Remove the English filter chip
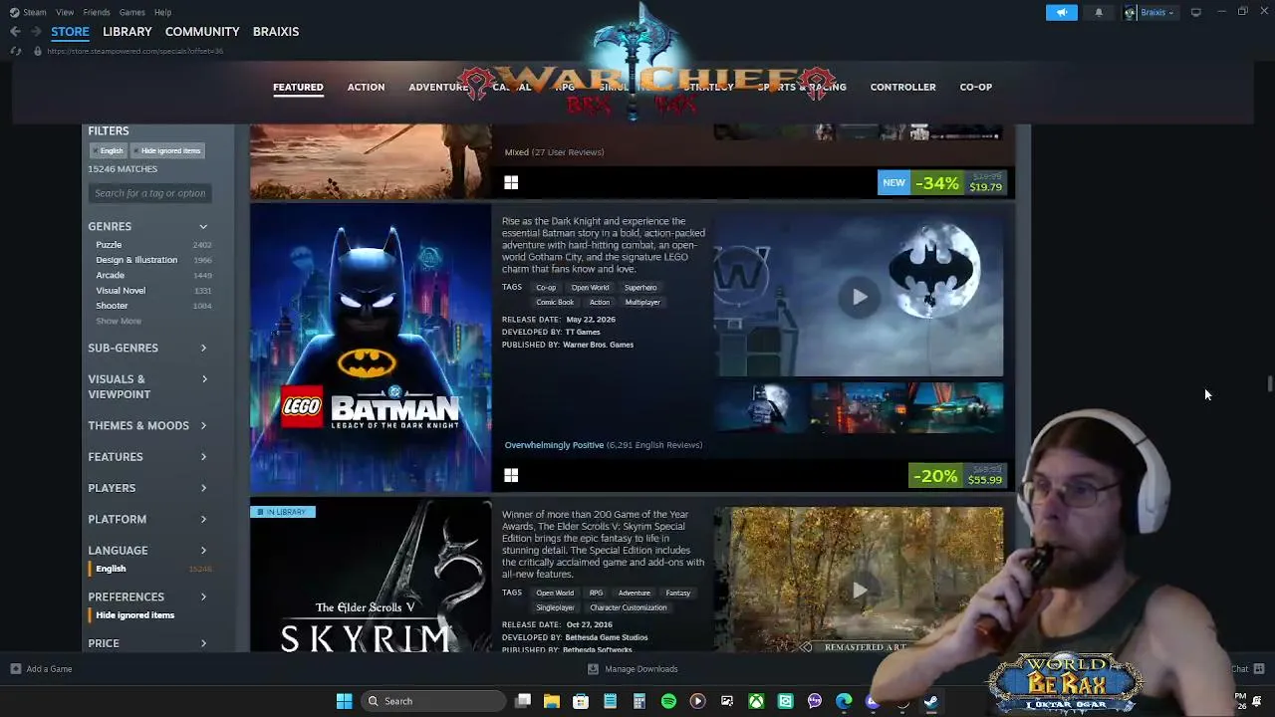 (x=110, y=151)
